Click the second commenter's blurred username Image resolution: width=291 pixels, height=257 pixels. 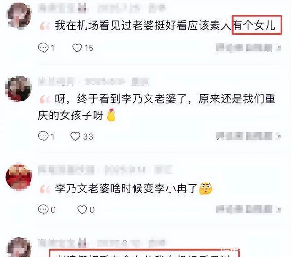tap(56, 81)
